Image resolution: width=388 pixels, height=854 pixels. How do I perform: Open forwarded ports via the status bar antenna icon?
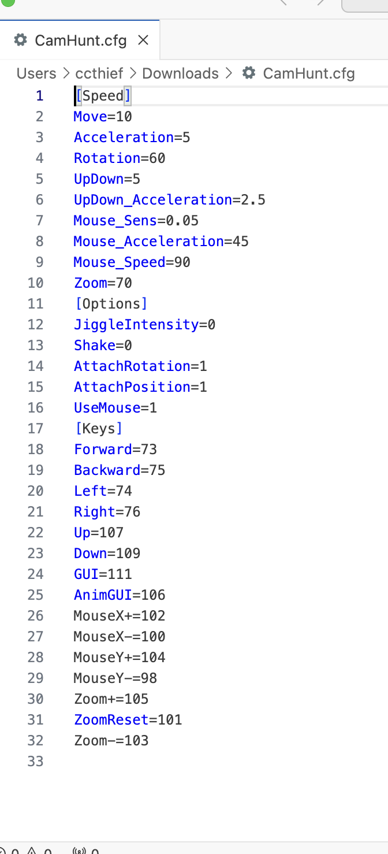(79, 850)
